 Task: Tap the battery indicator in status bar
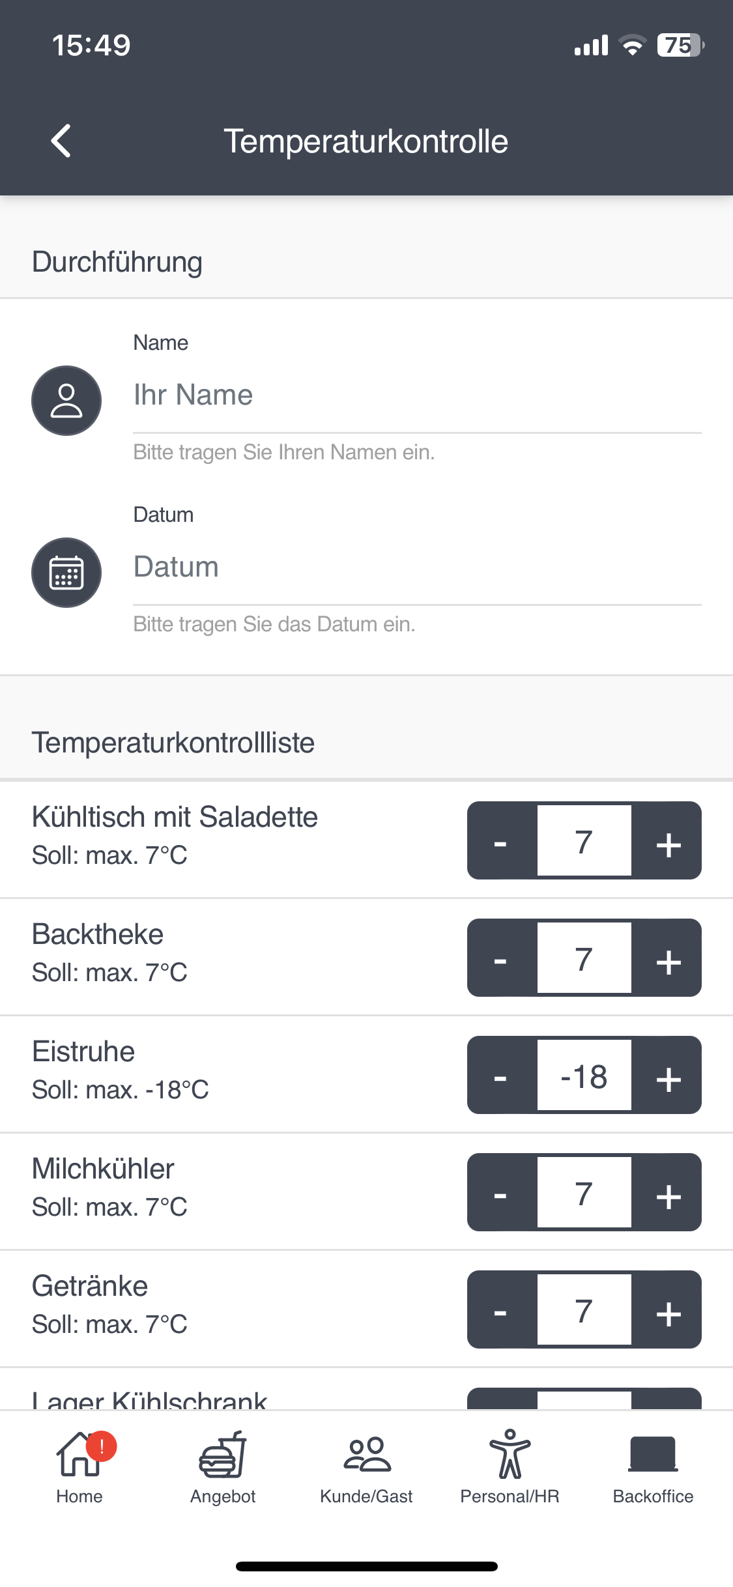[680, 45]
